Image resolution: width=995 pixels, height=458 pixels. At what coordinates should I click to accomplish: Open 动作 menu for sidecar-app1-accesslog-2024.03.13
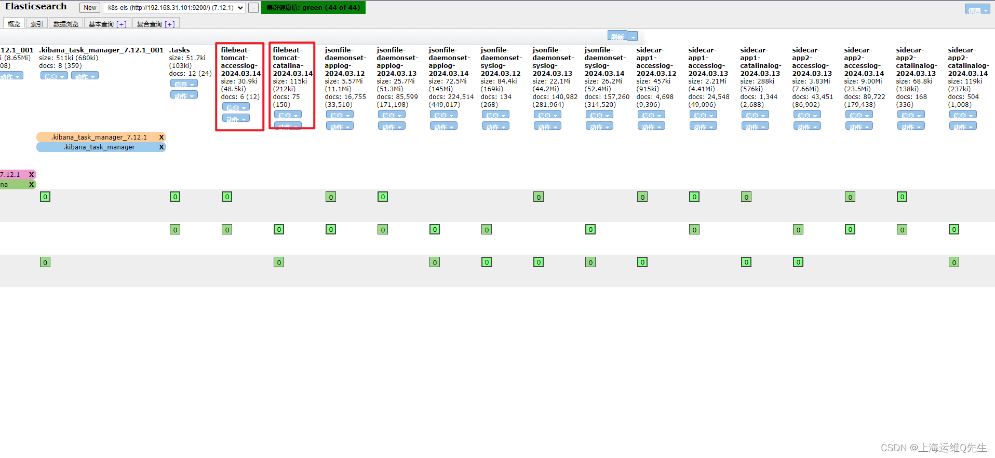point(703,126)
